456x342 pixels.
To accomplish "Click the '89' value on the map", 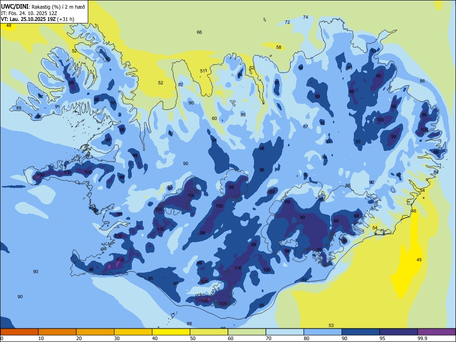I will [x=19, y=108].
